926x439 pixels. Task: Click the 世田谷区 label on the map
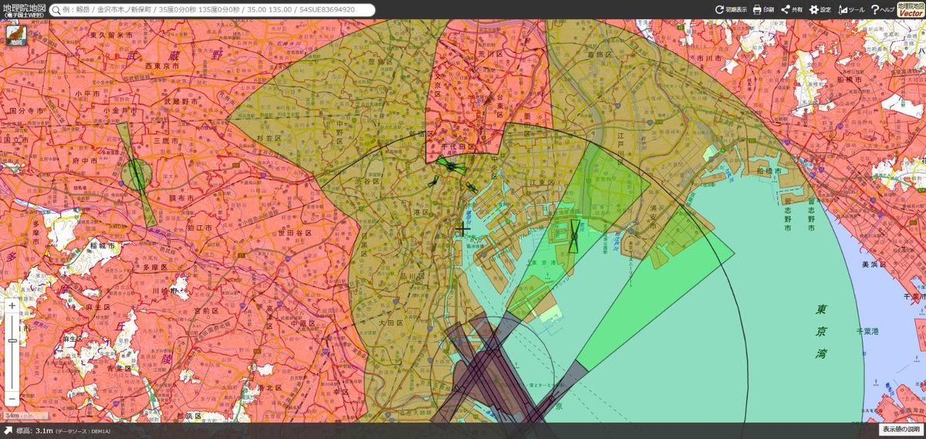[x=295, y=232]
